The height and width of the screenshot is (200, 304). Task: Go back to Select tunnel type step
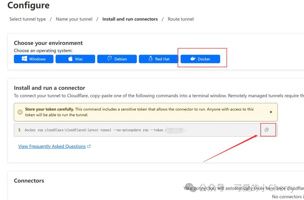28,19
